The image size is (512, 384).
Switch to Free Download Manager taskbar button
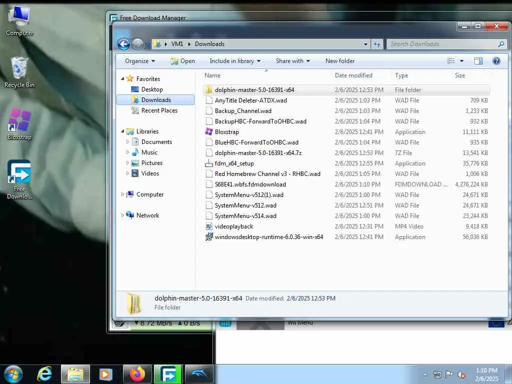pyautogui.click(x=168, y=374)
